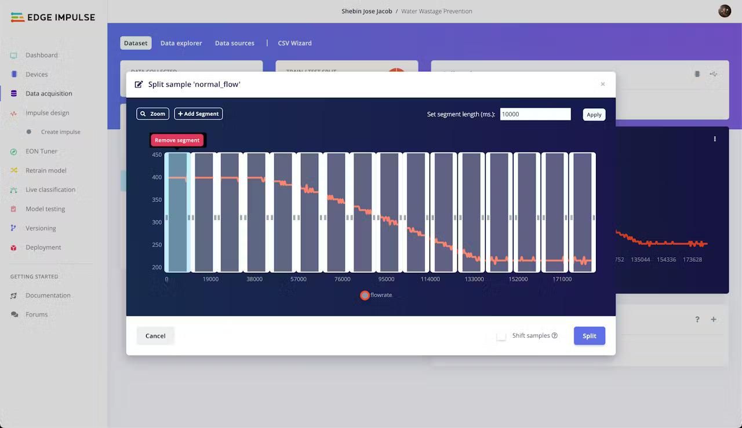The height and width of the screenshot is (428, 742).
Task: Click the Retrain model shuffle icon
Action: pyautogui.click(x=14, y=170)
